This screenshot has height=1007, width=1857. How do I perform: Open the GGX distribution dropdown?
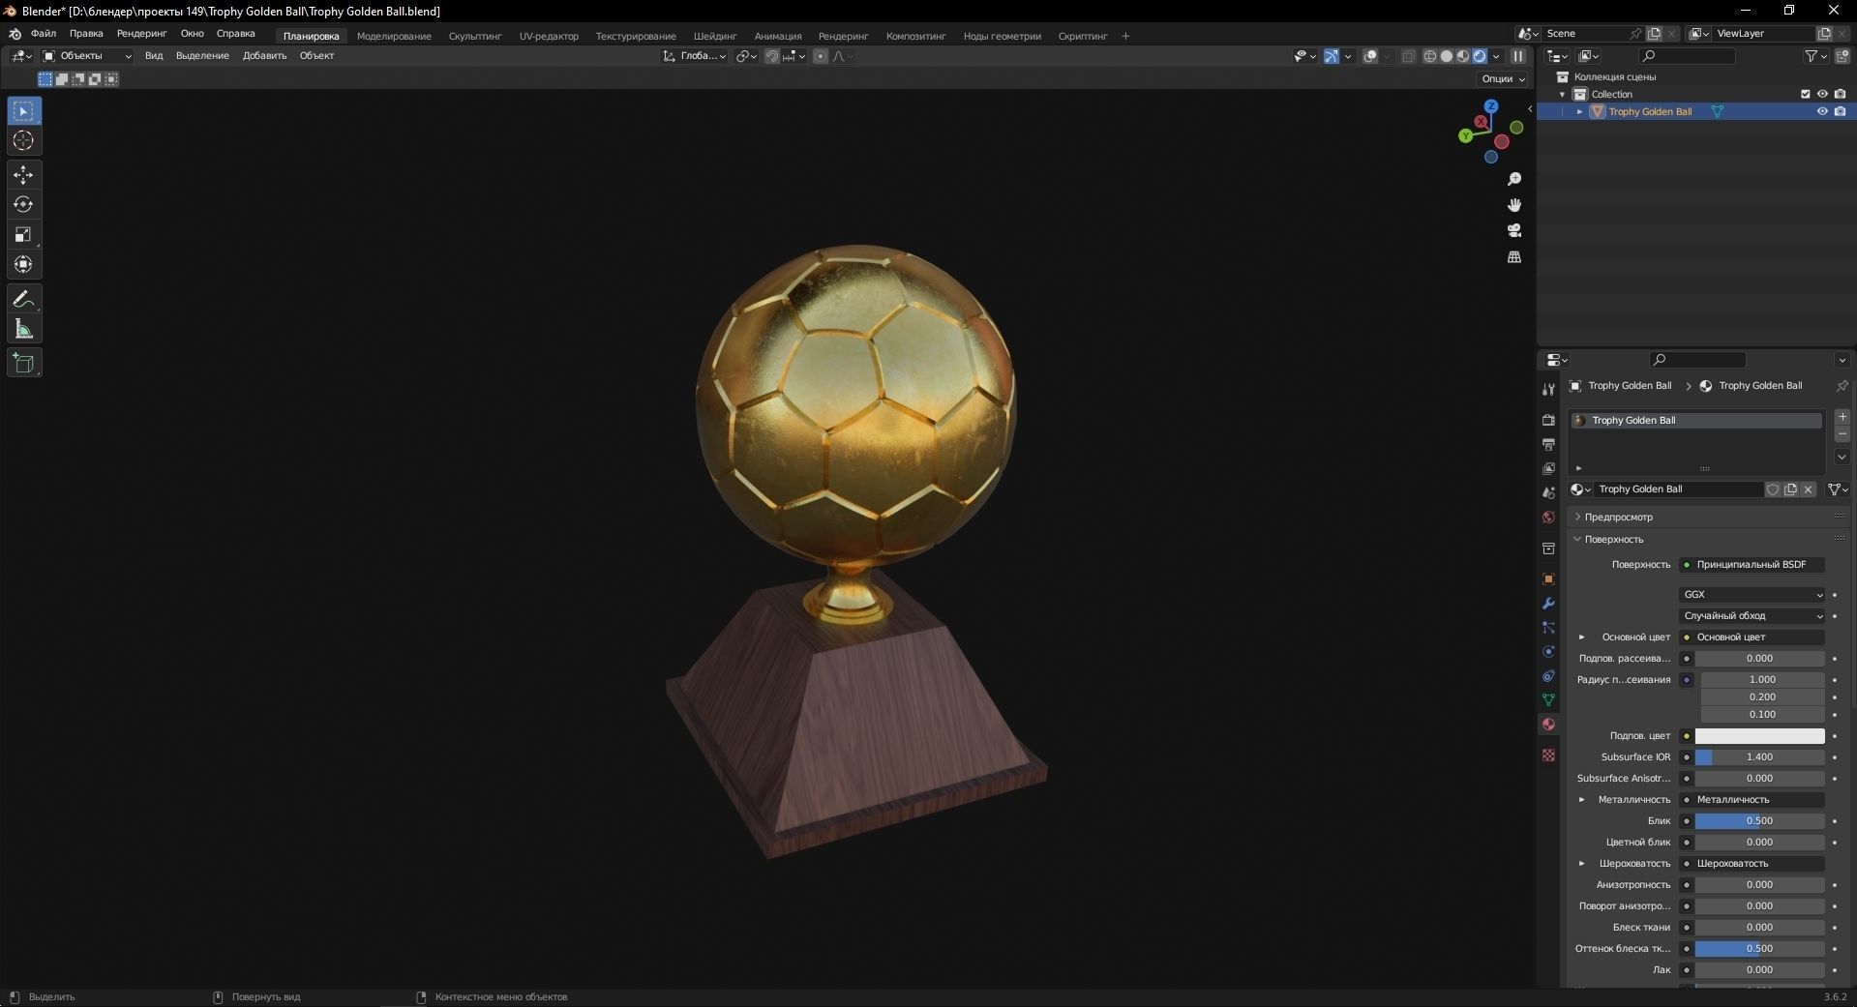[1752, 594]
